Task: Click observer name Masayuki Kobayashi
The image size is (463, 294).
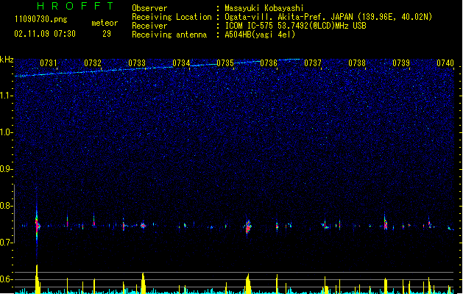Action: tap(264, 8)
